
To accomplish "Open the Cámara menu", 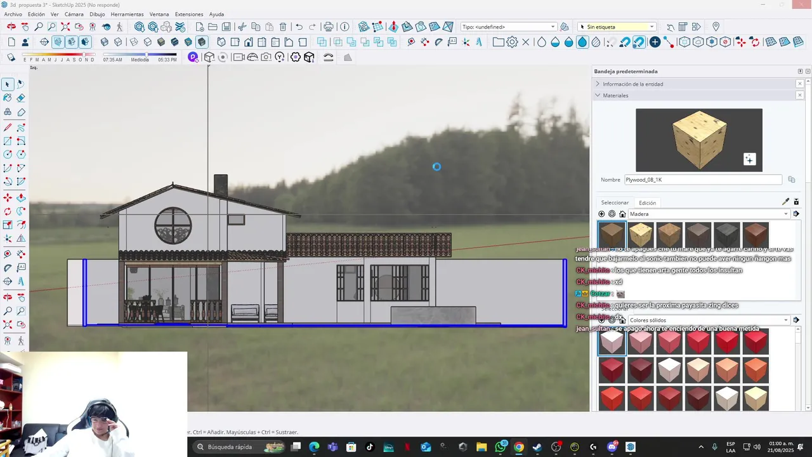I will [74, 14].
